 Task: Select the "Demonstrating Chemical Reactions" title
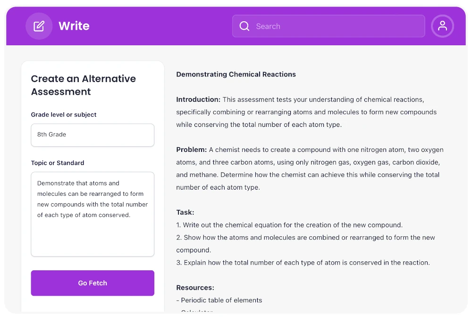(x=236, y=74)
